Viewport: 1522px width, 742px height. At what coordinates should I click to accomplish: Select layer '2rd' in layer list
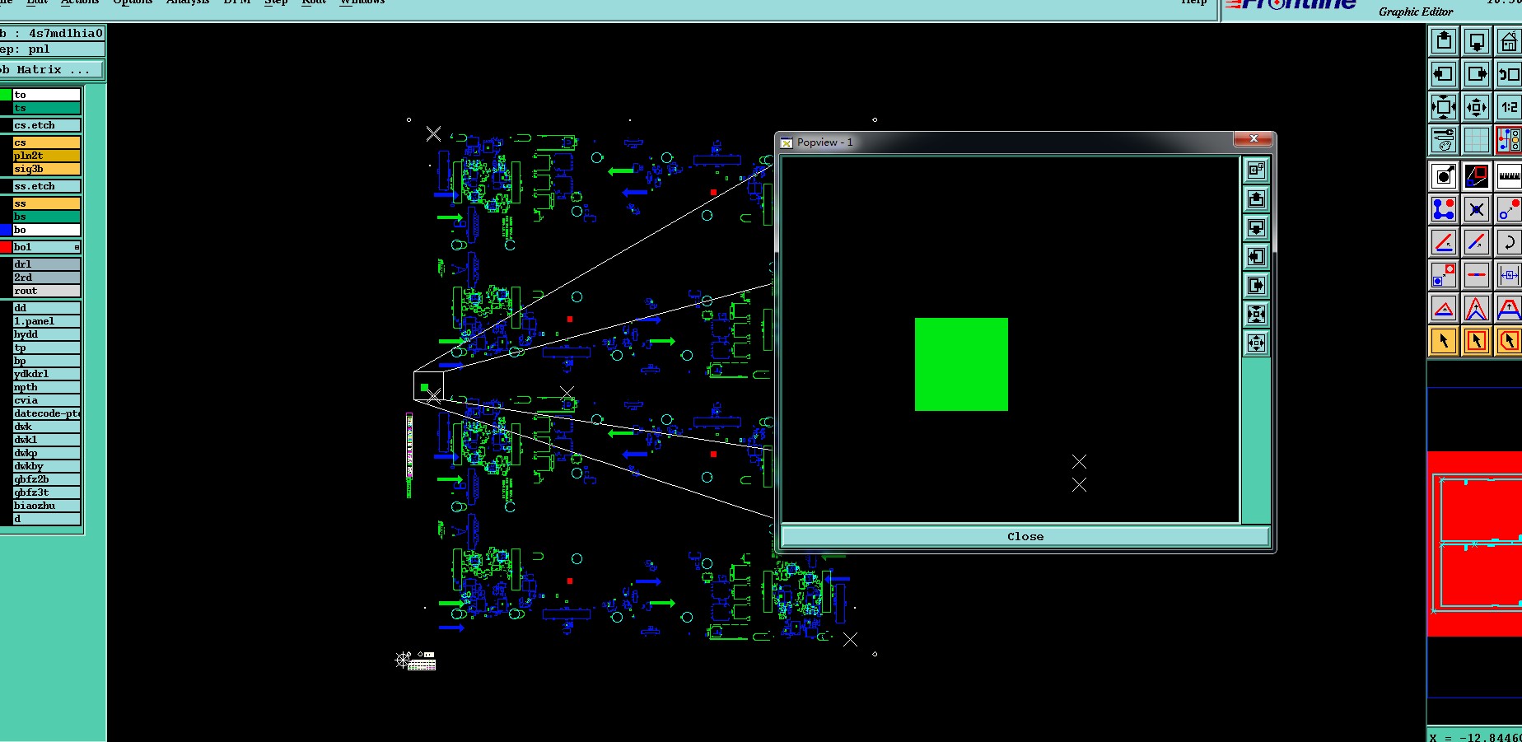click(x=47, y=278)
